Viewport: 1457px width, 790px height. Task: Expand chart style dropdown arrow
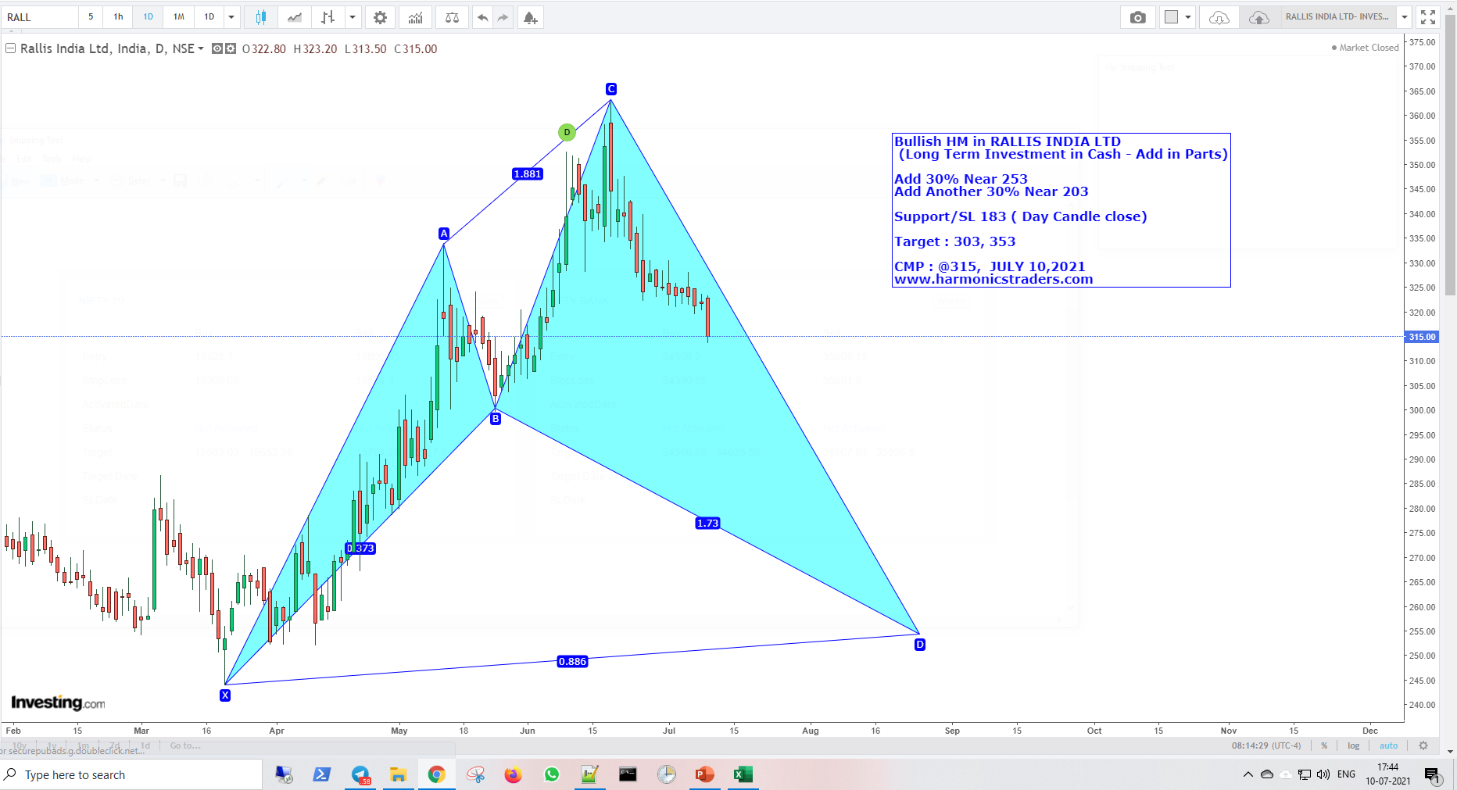[x=353, y=17]
